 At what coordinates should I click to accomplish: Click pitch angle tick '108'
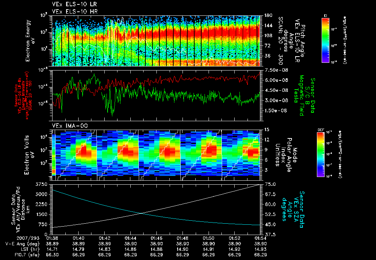point(268,36)
